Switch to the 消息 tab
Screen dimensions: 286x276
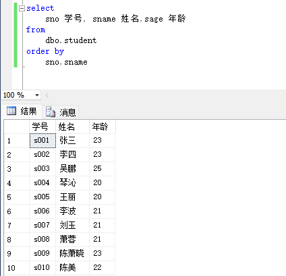click(x=61, y=112)
